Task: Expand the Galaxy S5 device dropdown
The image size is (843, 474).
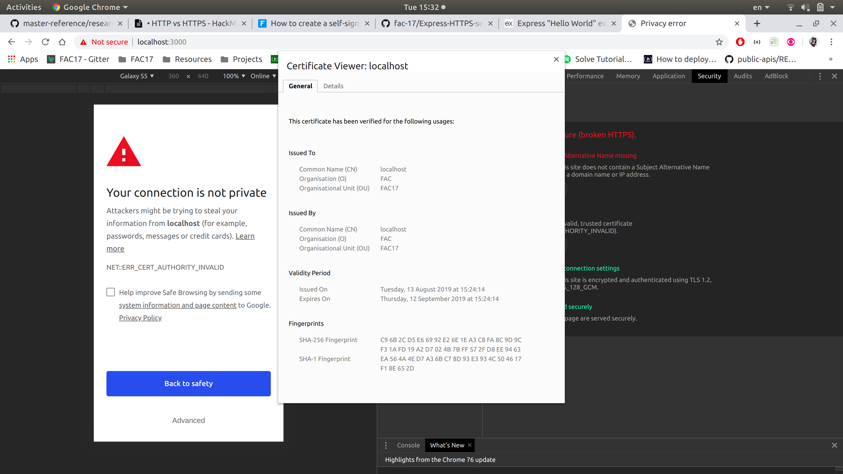Action: click(x=137, y=76)
